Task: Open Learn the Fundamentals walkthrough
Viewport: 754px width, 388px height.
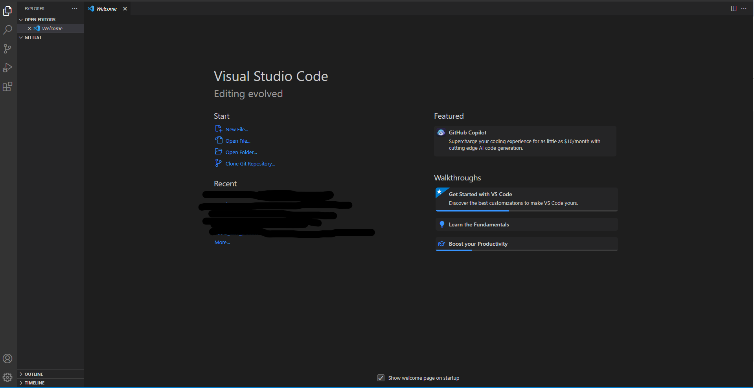Action: [x=527, y=224]
